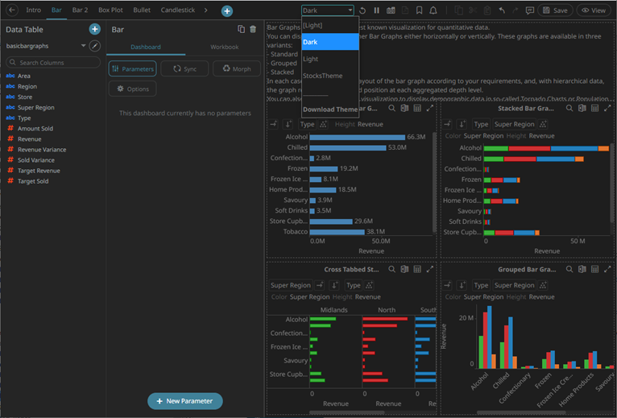
Task: Click the New Parameter button
Action: tap(184, 401)
